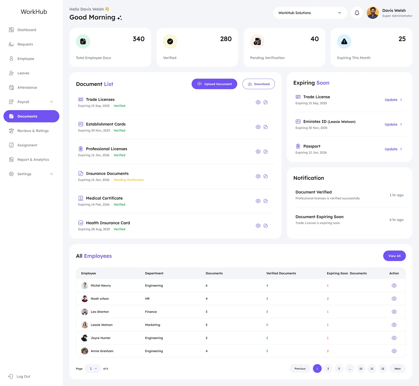419x386 pixels.
Task: Download the Medical Certificate file icon
Action: coord(266,201)
